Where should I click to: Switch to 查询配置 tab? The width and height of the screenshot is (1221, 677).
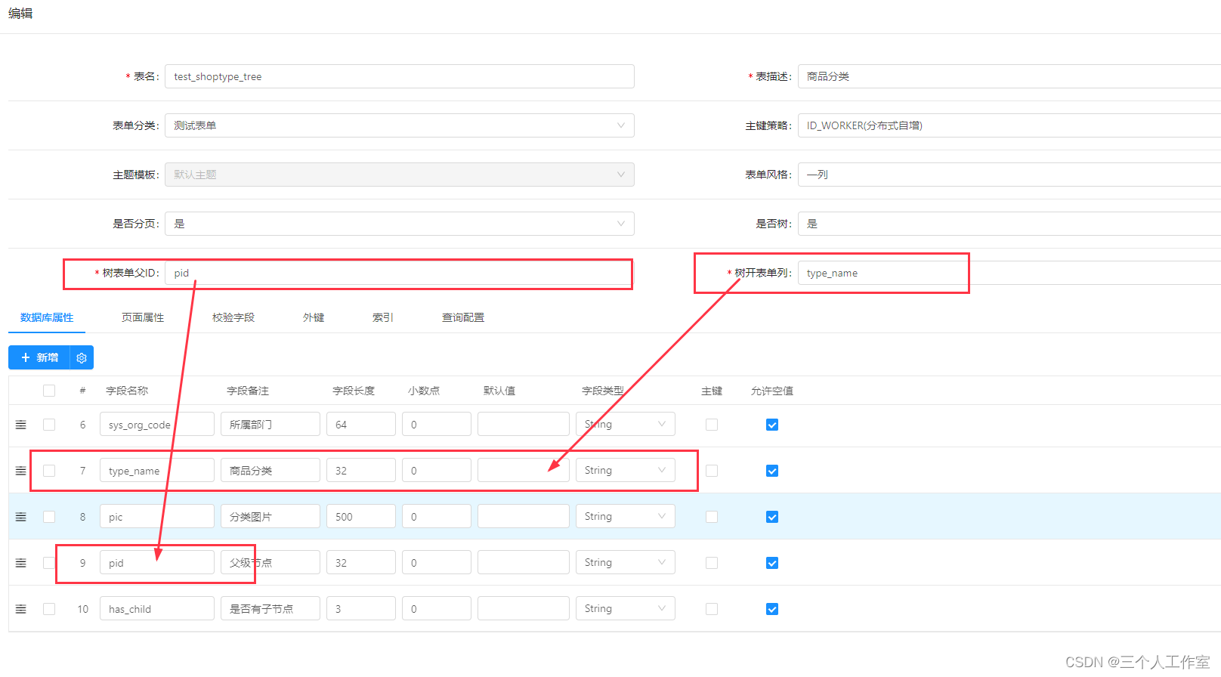click(463, 317)
